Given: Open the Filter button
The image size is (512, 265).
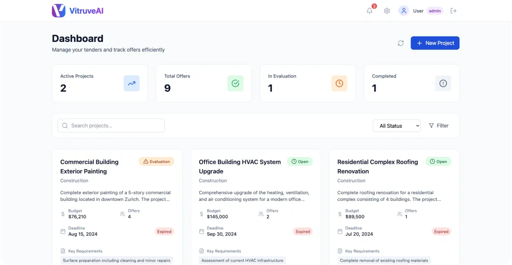Looking at the screenshot, I should [439, 126].
